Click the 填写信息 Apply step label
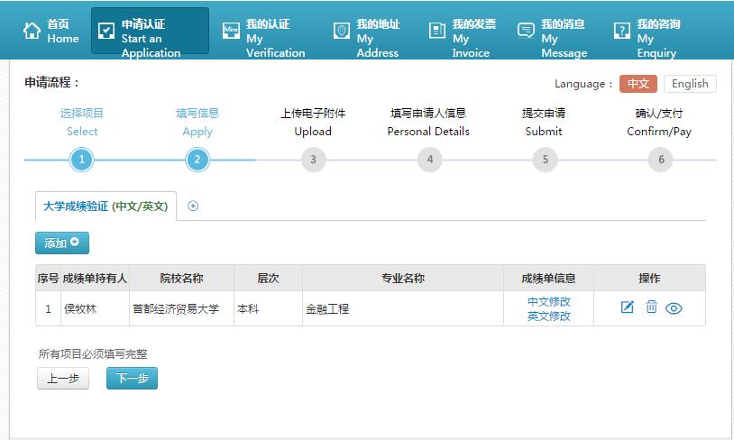This screenshot has height=440, width=734. pos(197,122)
